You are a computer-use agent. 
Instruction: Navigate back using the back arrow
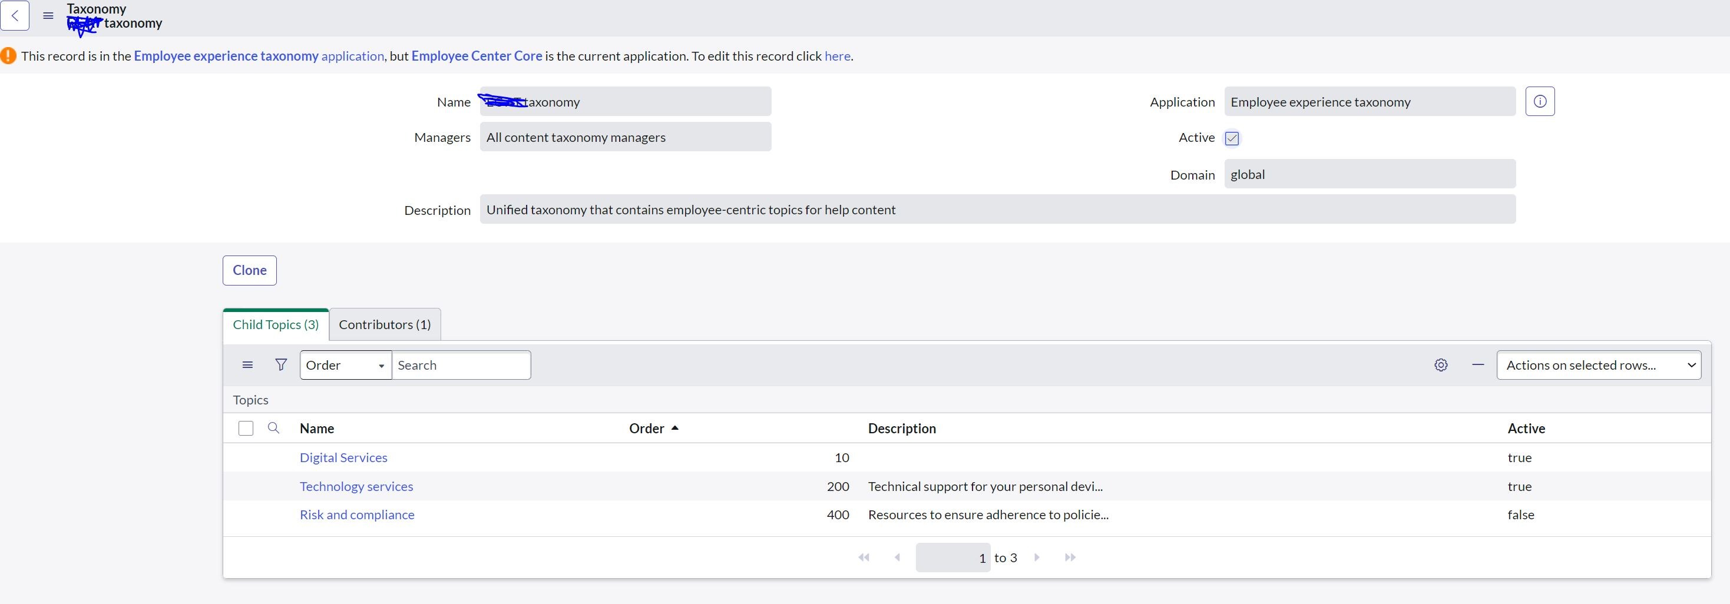[15, 15]
